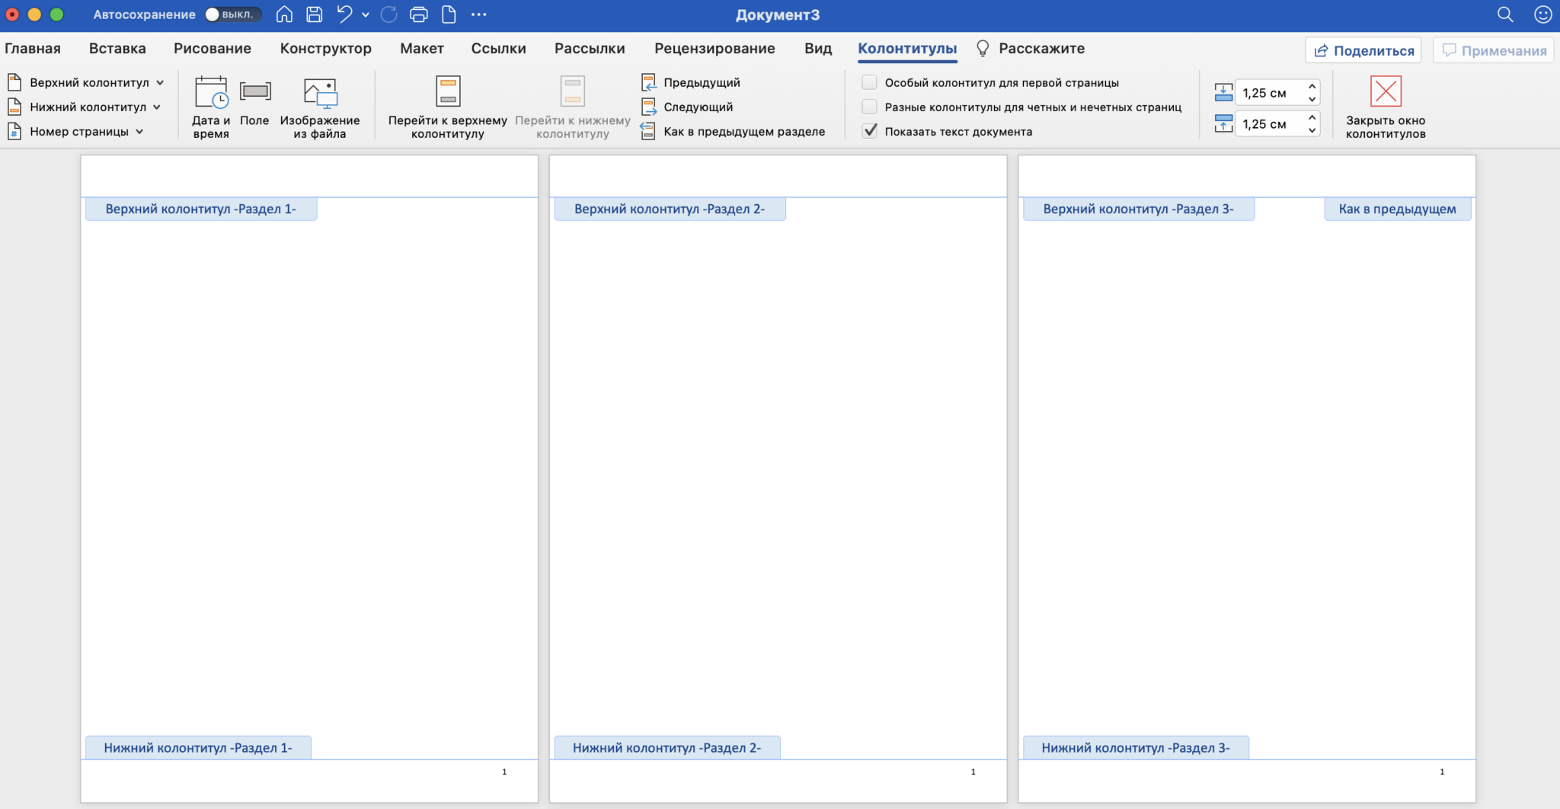Click page number 1 in Раздел 2 footer
The width and height of the screenshot is (1560, 809).
973,772
